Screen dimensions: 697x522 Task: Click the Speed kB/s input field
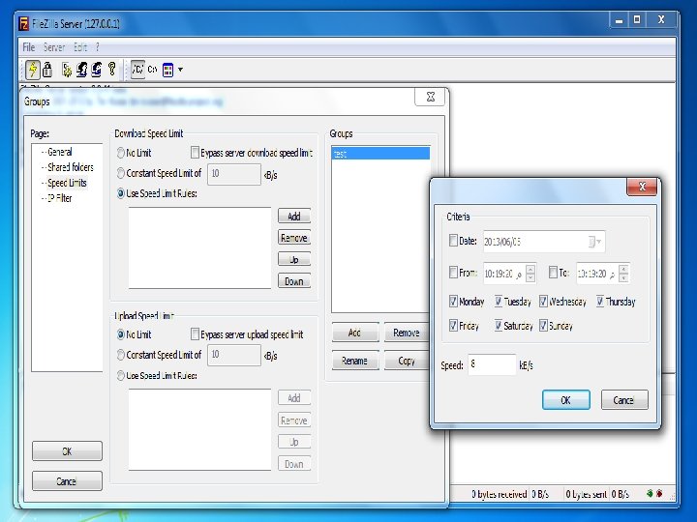(492, 364)
